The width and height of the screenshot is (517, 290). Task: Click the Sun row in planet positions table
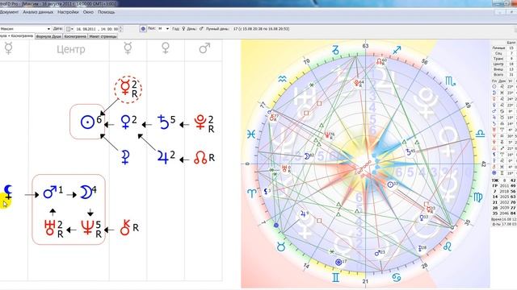click(x=504, y=86)
